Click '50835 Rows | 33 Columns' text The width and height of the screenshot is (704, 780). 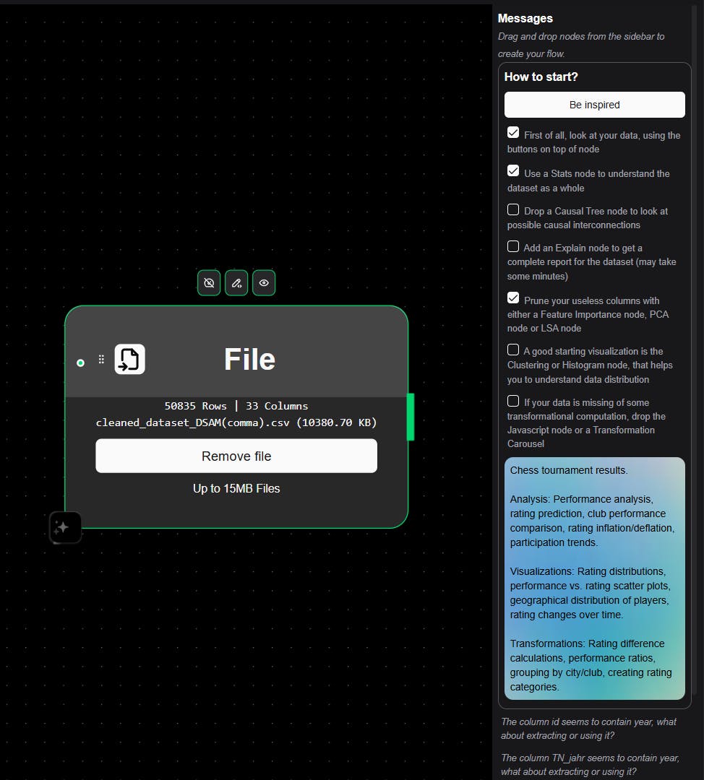pos(236,406)
